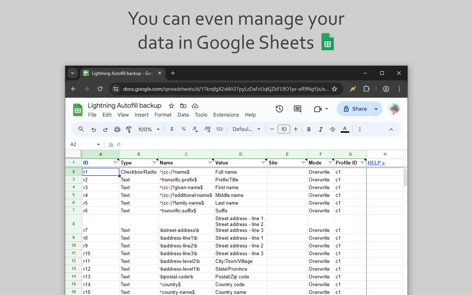Open the Type column filter dropdown
Screen dimensions: 472x295
point(155,163)
